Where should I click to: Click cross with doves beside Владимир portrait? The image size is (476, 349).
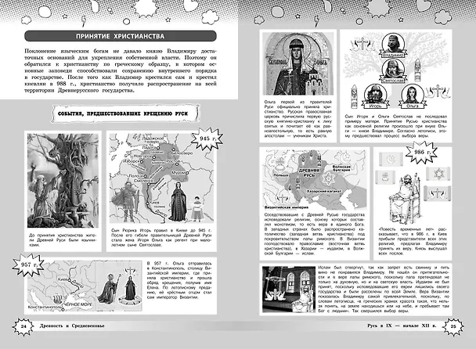362,45
